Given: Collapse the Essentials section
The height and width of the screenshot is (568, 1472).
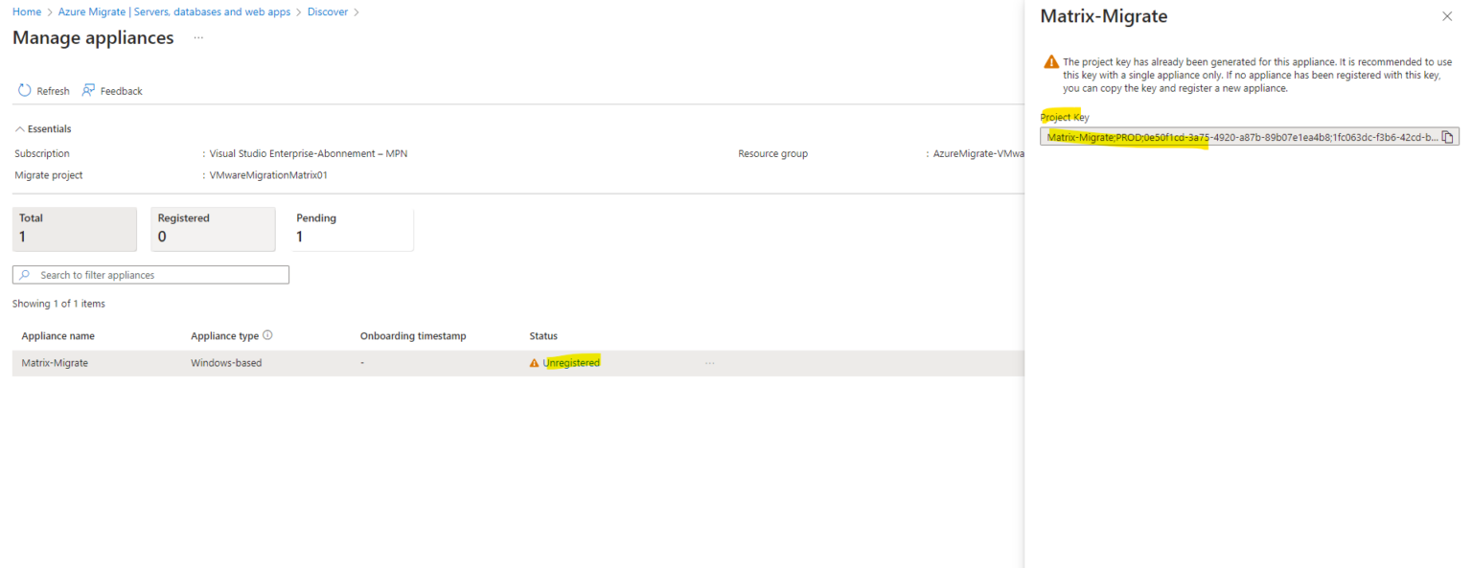Looking at the screenshot, I should pos(19,127).
